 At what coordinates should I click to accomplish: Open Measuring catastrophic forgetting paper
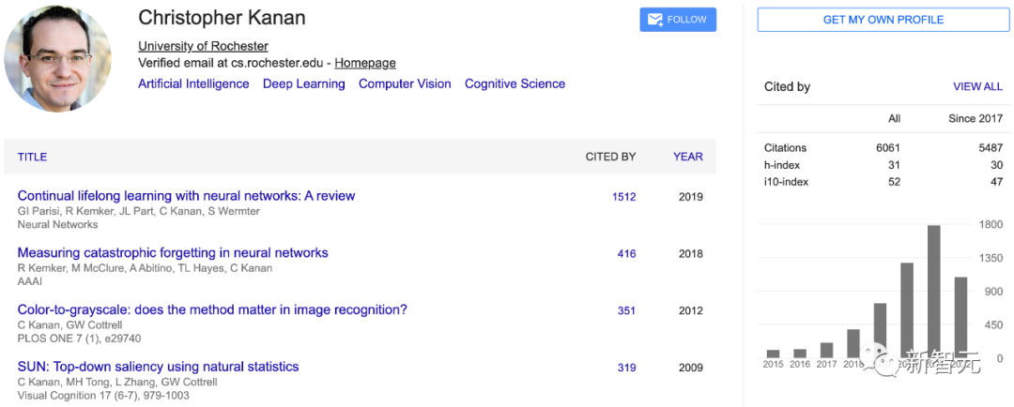173,253
